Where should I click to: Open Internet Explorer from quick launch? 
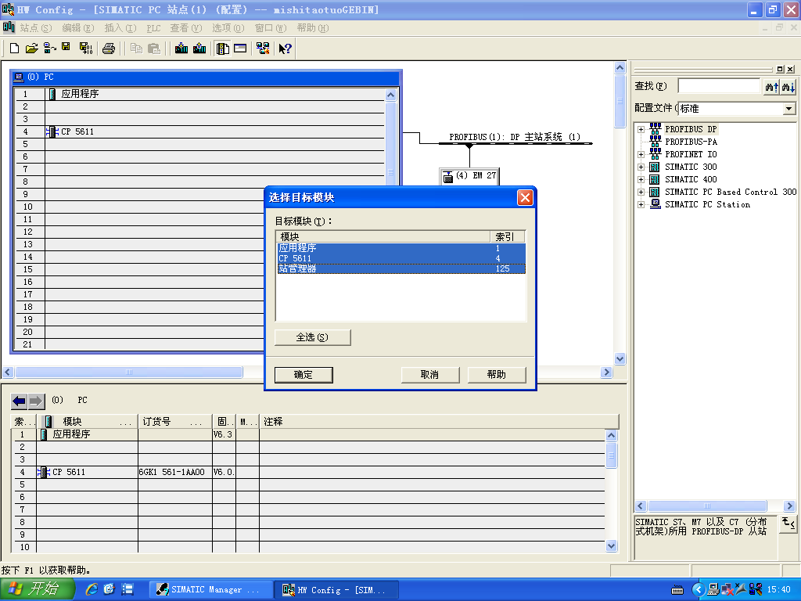pos(92,589)
